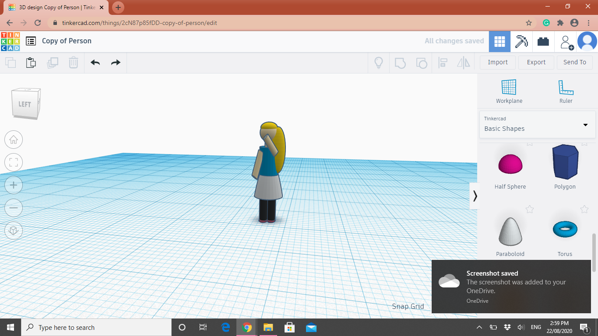The width and height of the screenshot is (598, 336).
Task: Undo the last action
Action: tap(95, 63)
